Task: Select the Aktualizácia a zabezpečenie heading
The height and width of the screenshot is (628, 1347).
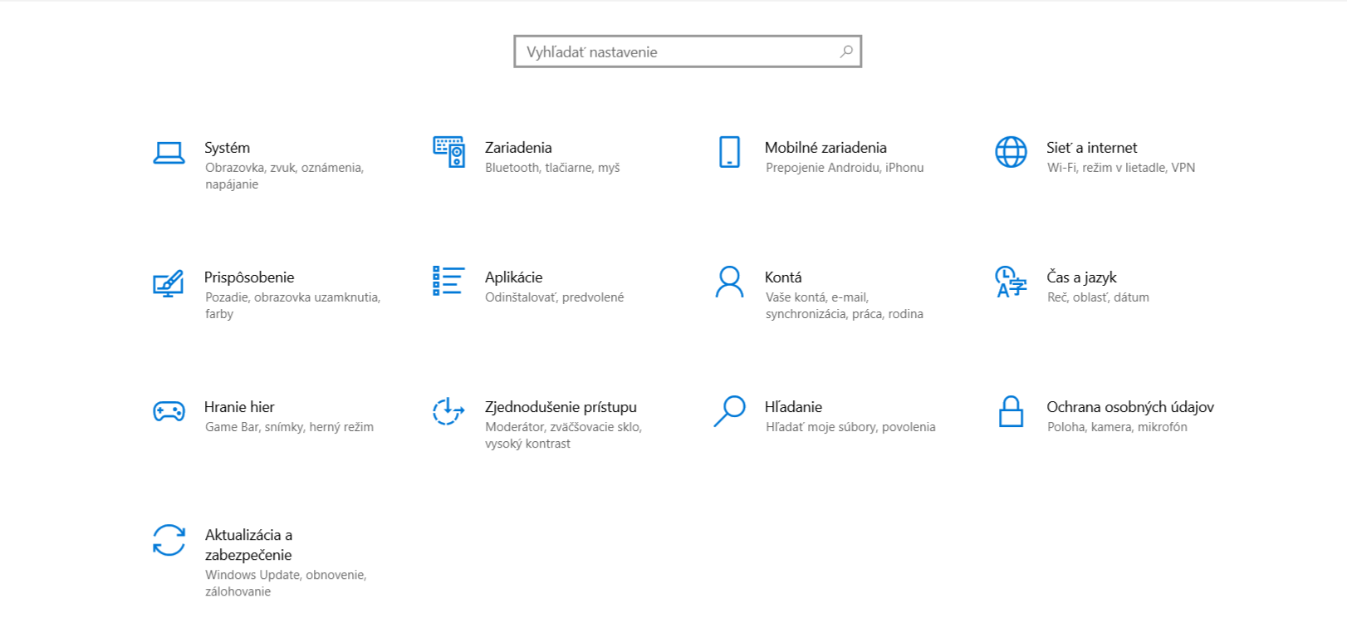Action: pos(248,545)
